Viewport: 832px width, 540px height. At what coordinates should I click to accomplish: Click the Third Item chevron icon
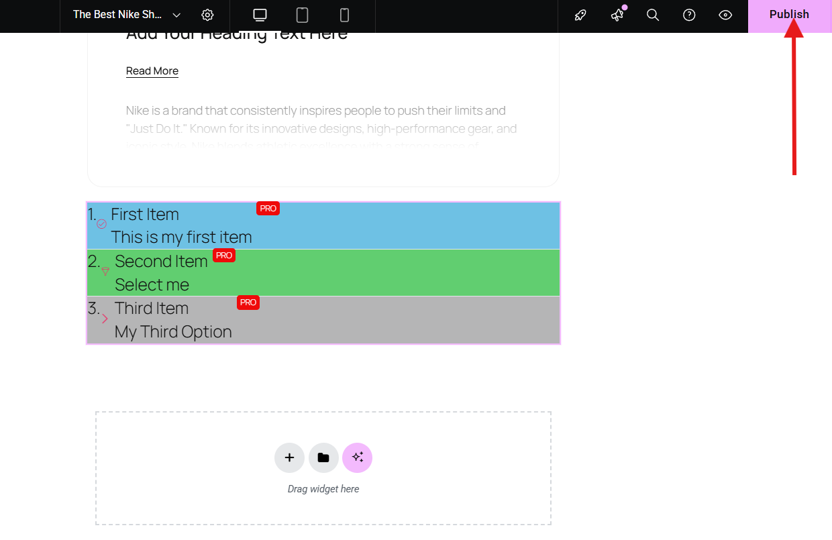[105, 319]
